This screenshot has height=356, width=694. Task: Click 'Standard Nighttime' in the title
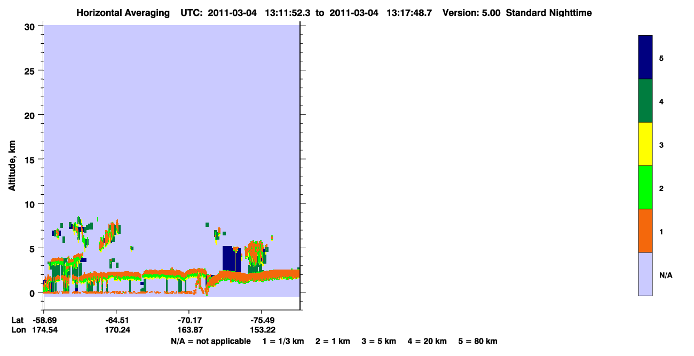point(549,13)
